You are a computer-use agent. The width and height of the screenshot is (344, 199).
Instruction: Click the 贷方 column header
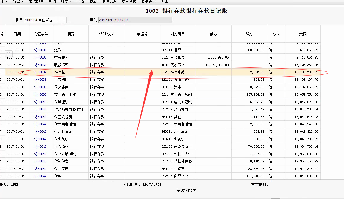(x=249, y=34)
